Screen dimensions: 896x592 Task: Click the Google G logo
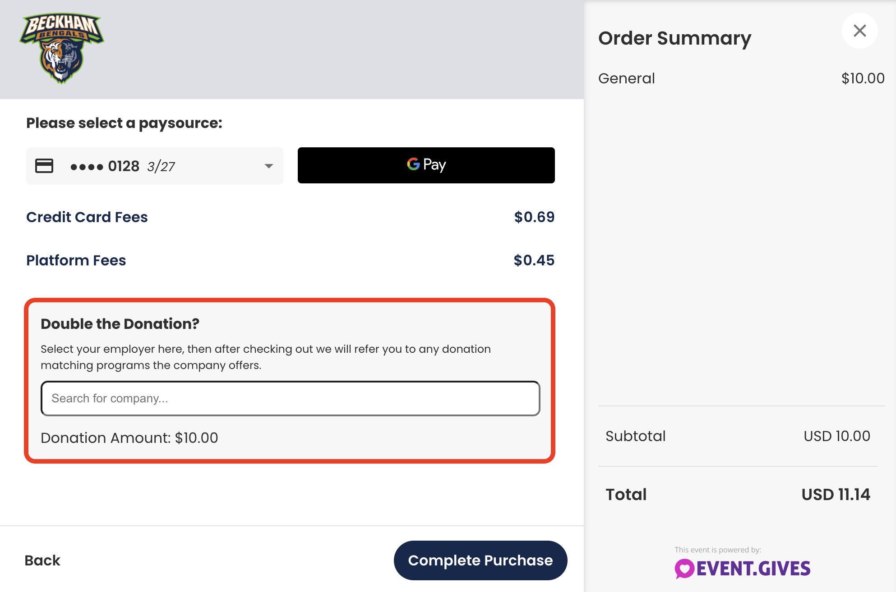413,164
